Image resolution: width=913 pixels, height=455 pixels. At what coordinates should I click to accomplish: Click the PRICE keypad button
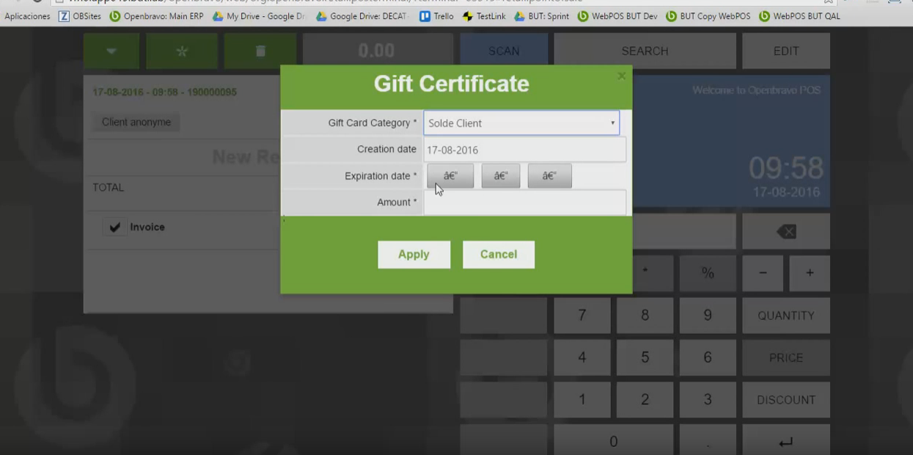click(786, 358)
